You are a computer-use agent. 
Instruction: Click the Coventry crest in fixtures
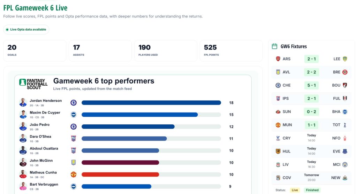pos(278,178)
